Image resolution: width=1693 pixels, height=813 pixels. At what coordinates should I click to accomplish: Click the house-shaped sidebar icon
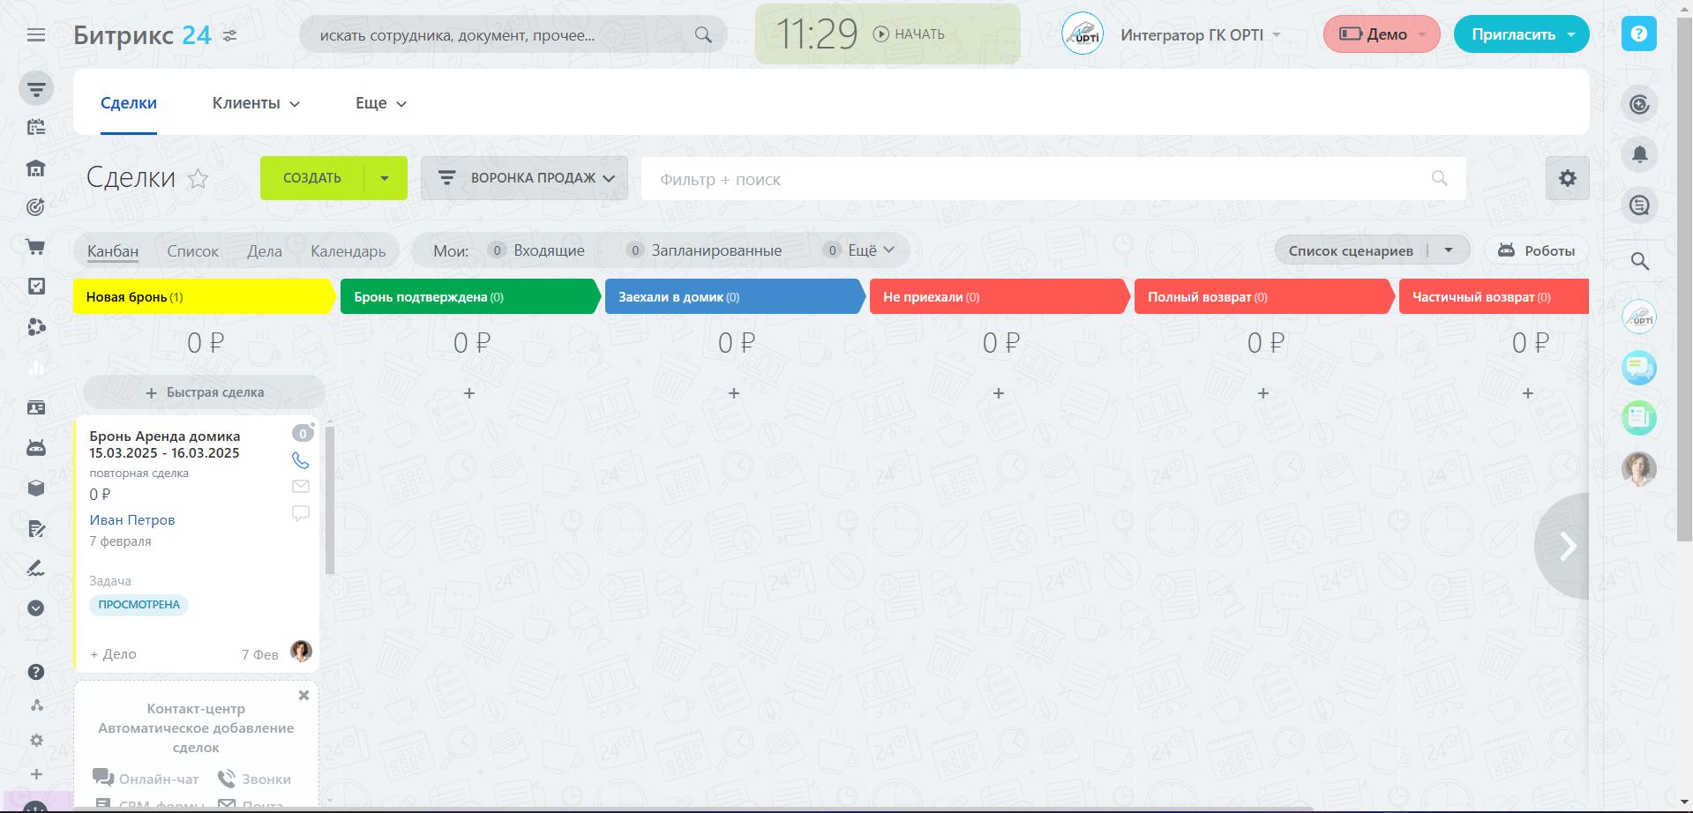(36, 168)
